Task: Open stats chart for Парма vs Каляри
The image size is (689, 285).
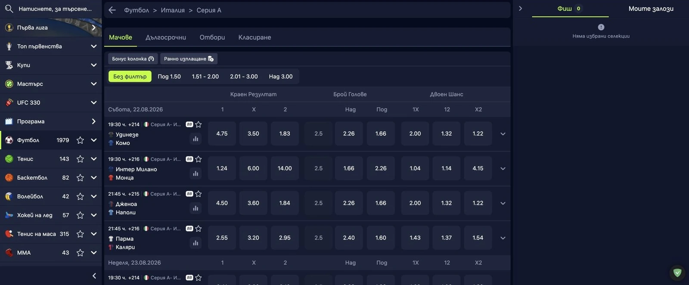Action: [x=196, y=243]
